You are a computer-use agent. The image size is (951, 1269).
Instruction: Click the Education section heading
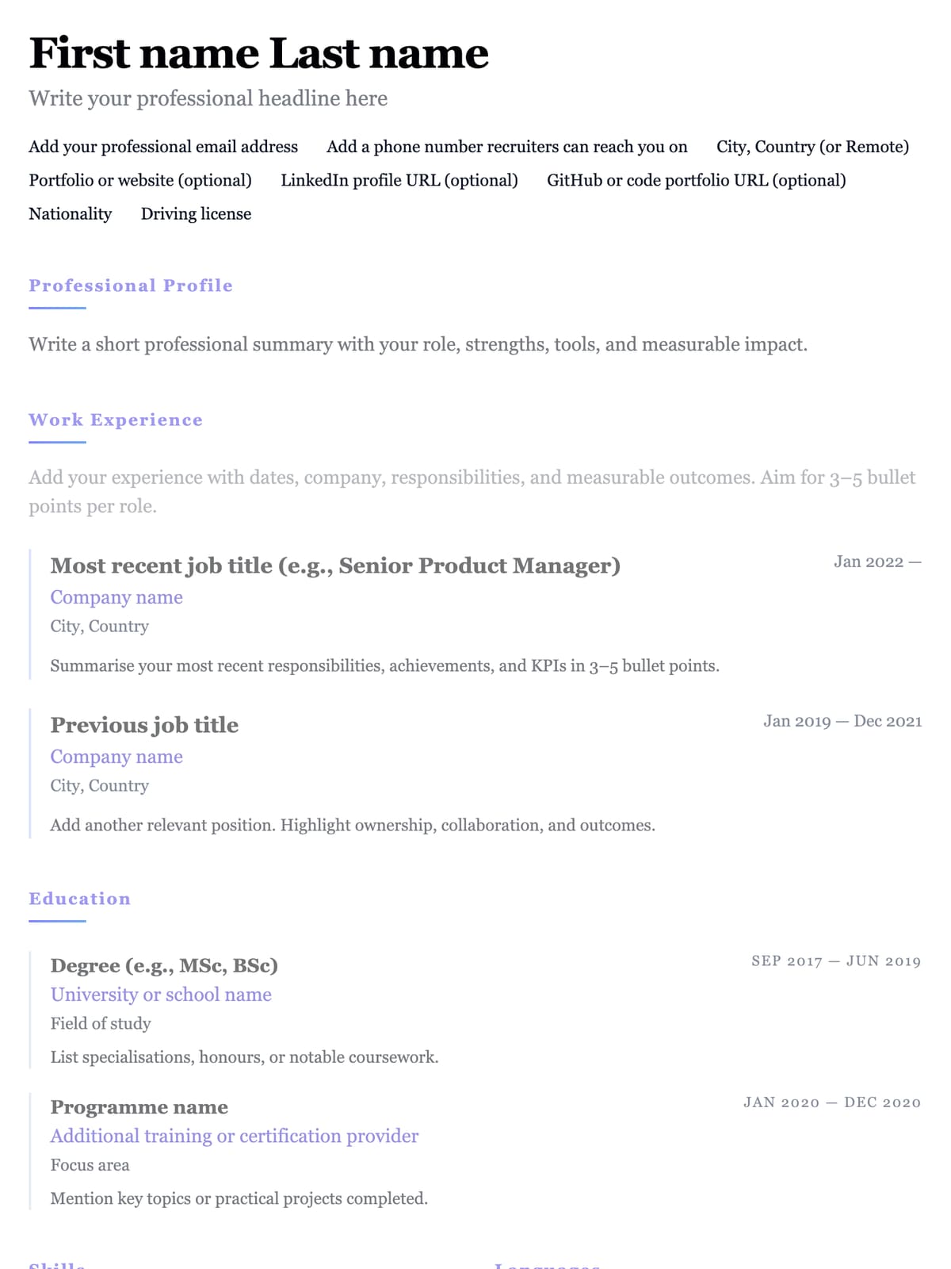pos(79,899)
